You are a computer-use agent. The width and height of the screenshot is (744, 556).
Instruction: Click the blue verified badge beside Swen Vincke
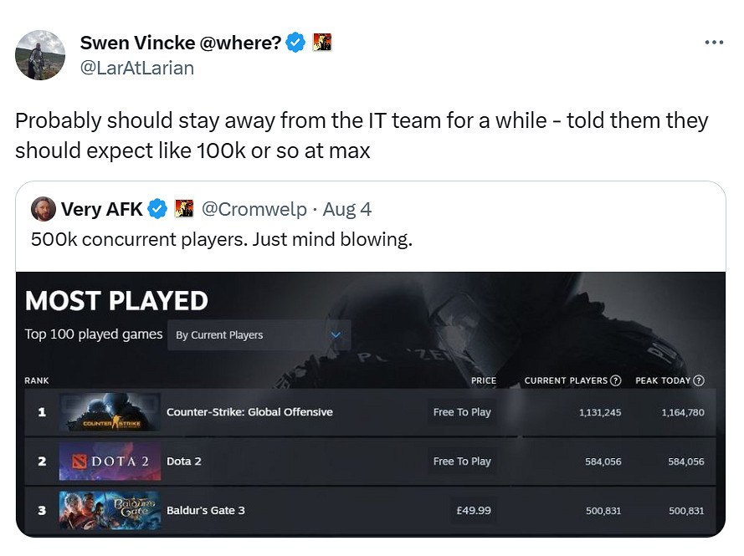point(295,43)
